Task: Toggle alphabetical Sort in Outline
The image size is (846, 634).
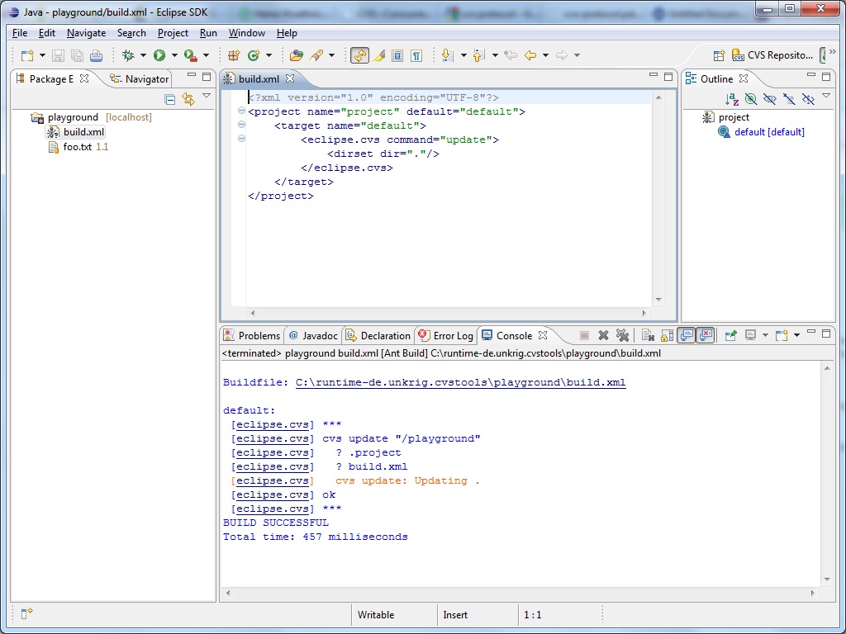Action: 732,99
